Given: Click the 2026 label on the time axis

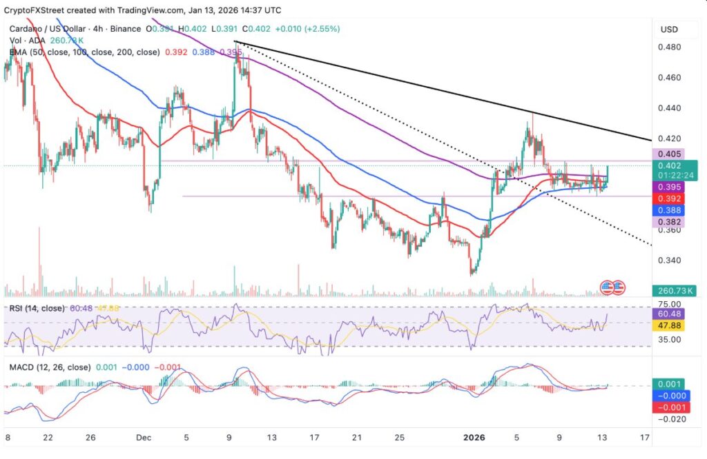Looking at the screenshot, I should click(x=474, y=438).
